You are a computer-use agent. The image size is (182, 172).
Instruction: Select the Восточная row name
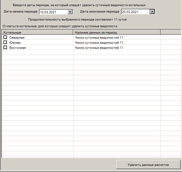18,48
